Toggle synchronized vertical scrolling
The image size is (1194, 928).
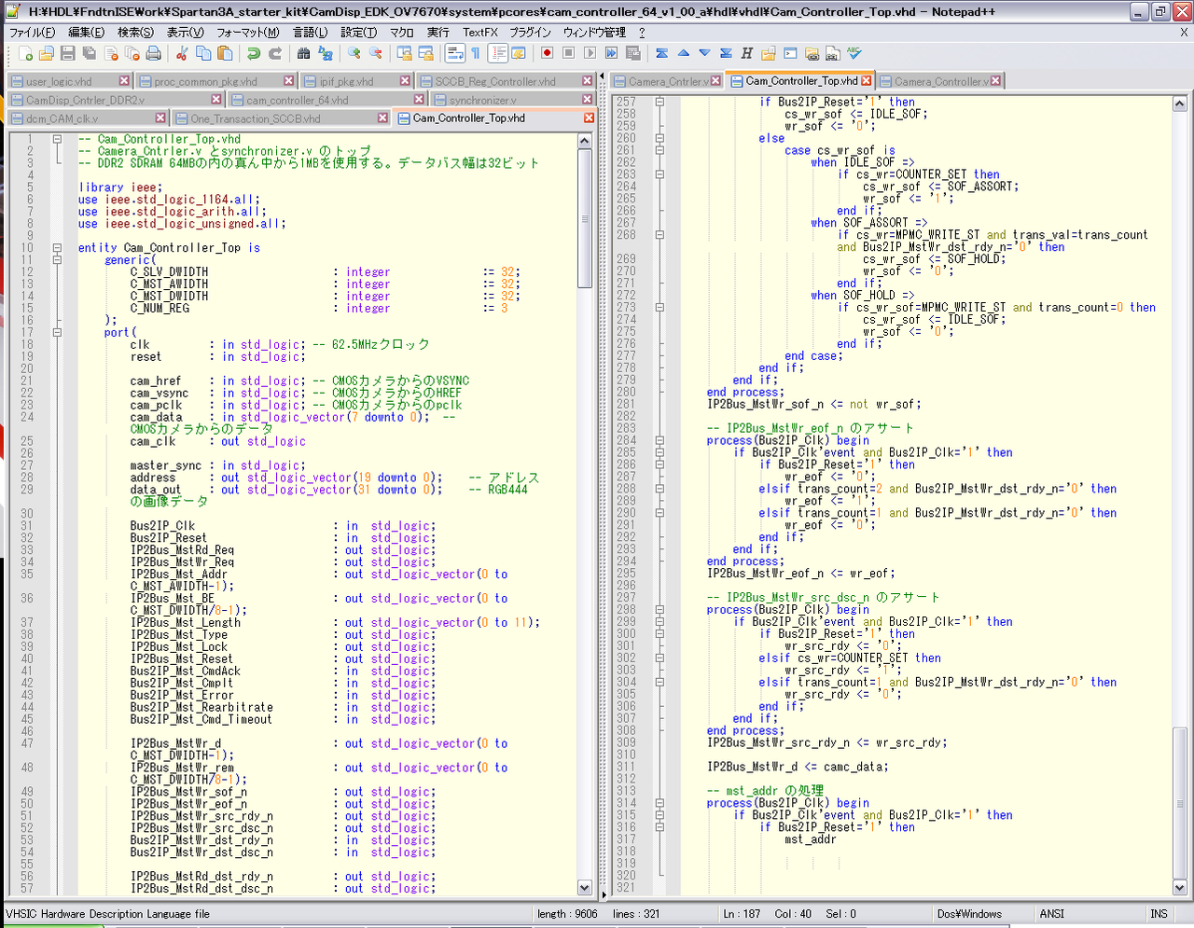tap(404, 53)
